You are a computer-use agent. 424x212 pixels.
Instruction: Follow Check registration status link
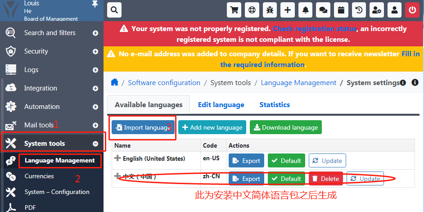point(314,29)
